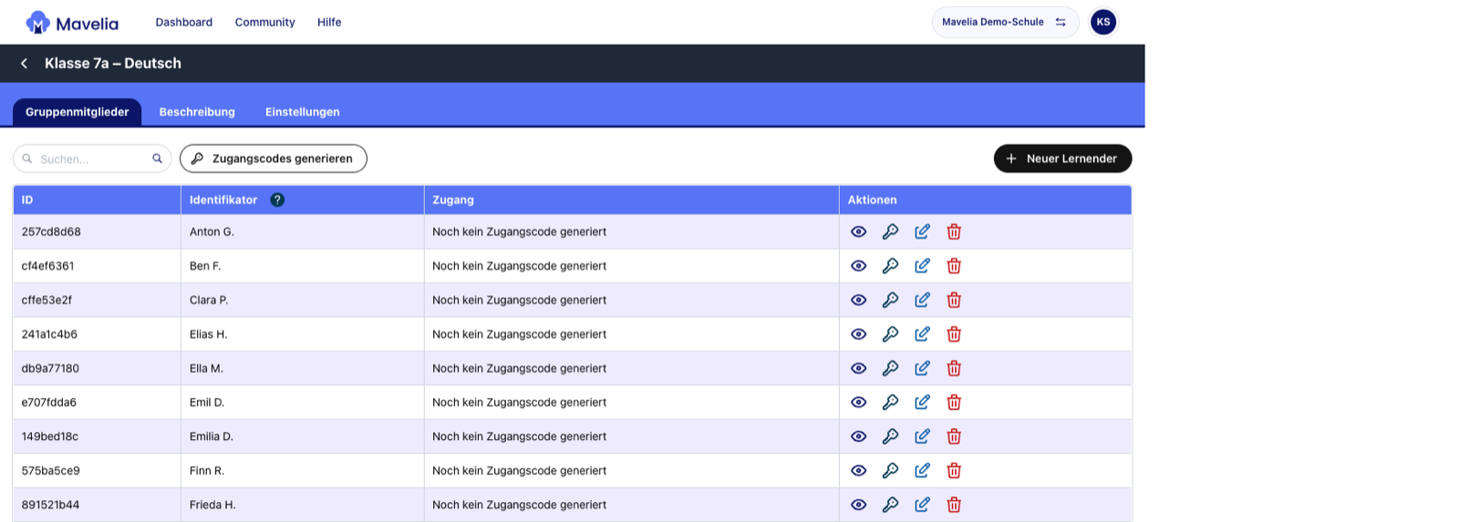Viewport: 1459px width, 522px height.
Task: Open the KS user avatar
Action: click(1103, 22)
